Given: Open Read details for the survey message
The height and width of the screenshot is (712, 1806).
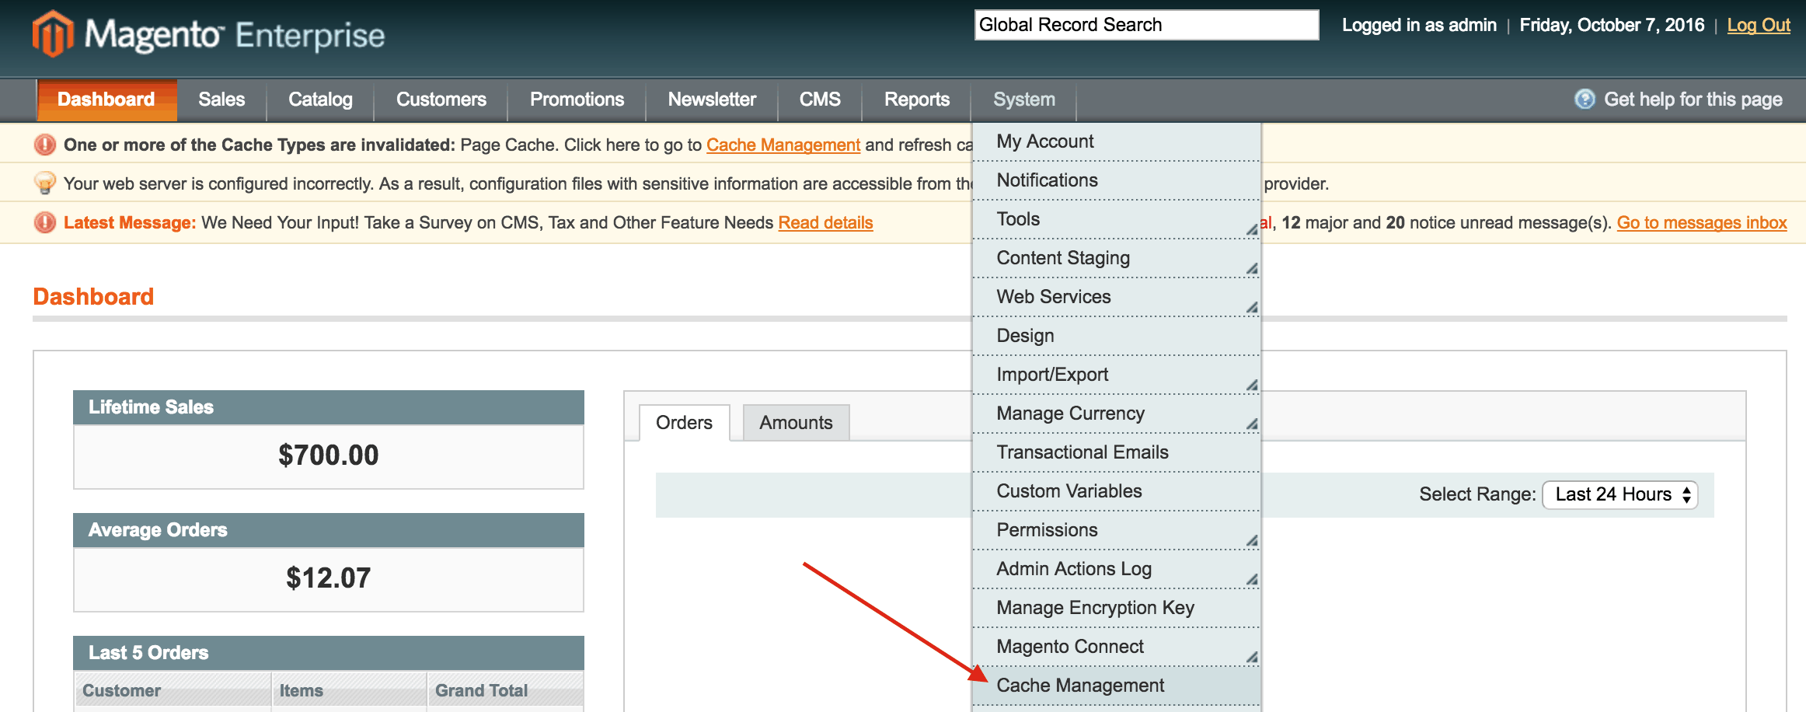Looking at the screenshot, I should pyautogui.click(x=825, y=222).
